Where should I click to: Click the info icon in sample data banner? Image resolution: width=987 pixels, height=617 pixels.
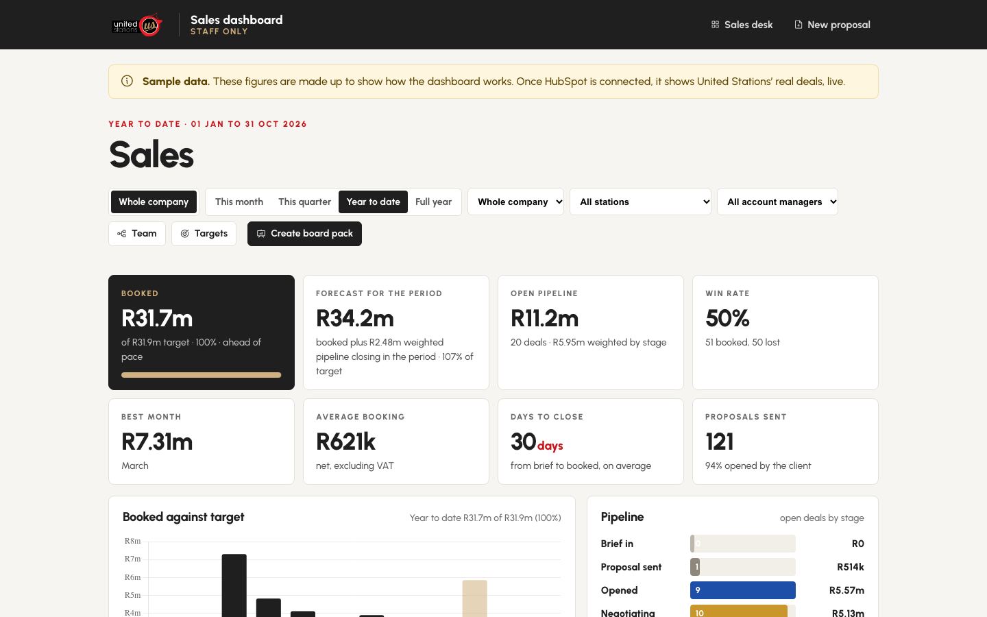tap(127, 81)
